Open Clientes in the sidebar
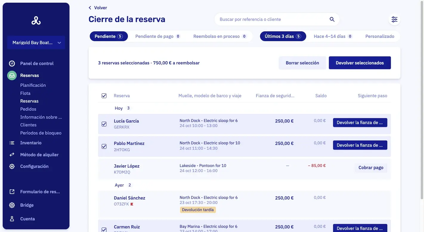The height and width of the screenshot is (232, 424). (x=28, y=125)
